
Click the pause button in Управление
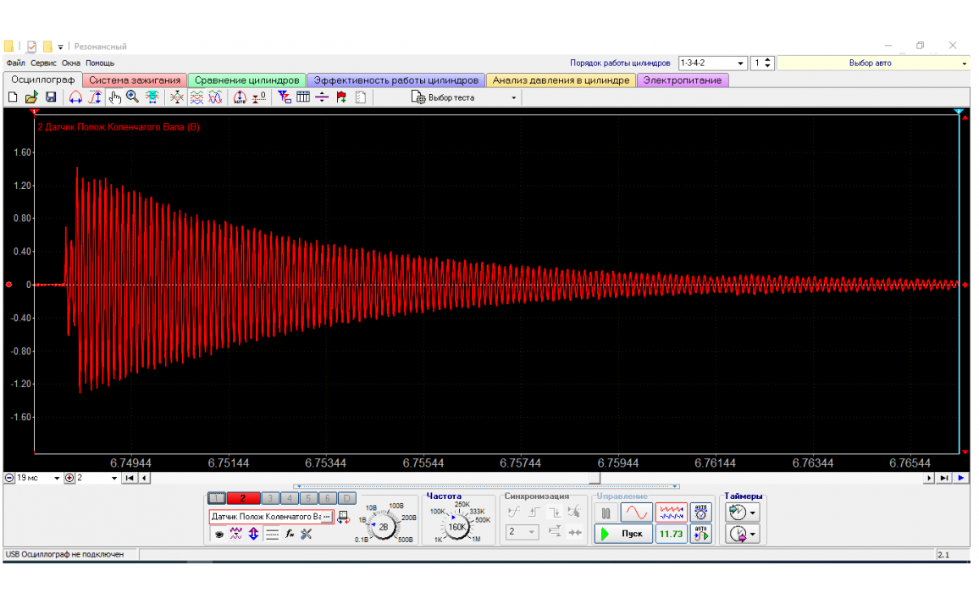pyautogui.click(x=606, y=513)
